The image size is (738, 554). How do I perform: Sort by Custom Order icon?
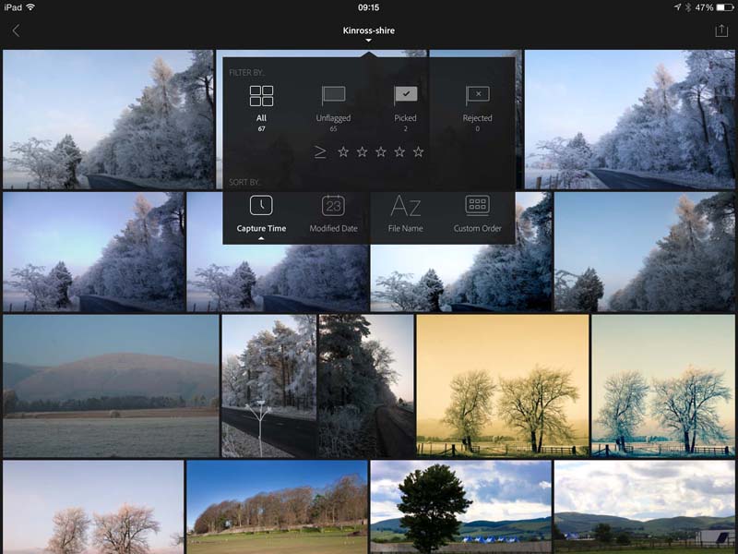[477, 205]
